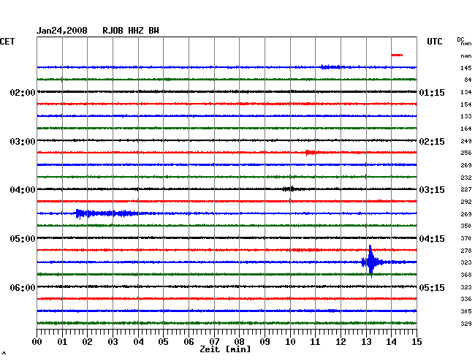Click the DC value 154

click(x=466, y=104)
